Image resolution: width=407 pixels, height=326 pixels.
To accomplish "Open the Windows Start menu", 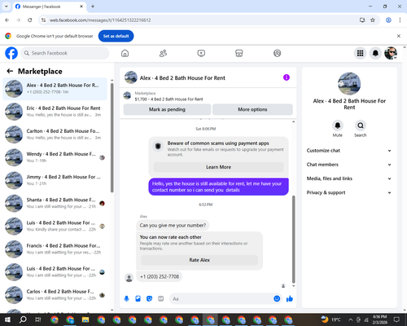I will (7, 319).
